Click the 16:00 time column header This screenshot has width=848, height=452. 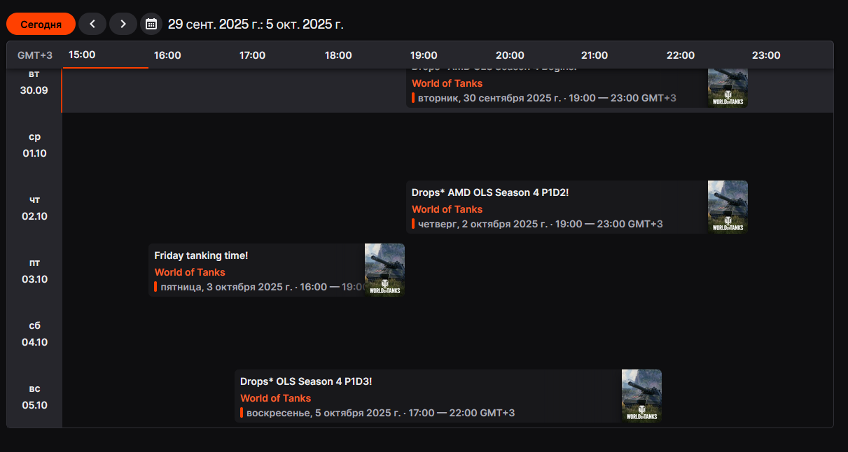(167, 55)
